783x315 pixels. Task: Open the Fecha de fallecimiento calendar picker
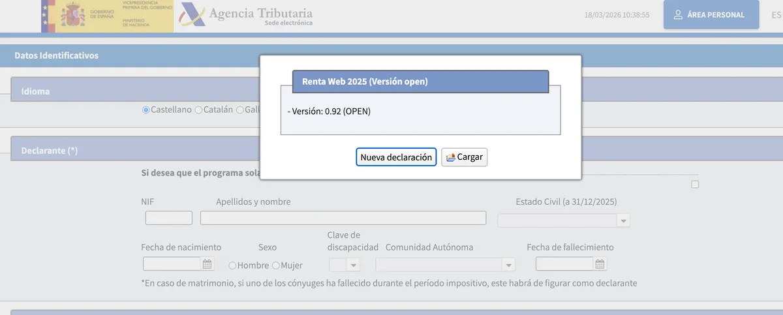point(600,264)
